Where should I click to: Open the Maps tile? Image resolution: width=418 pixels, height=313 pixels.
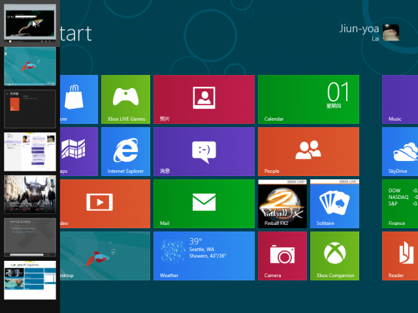[x=79, y=151]
